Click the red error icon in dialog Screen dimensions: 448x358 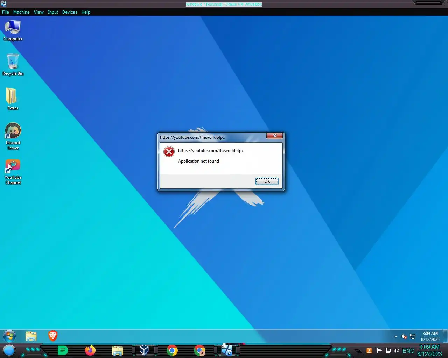169,152
